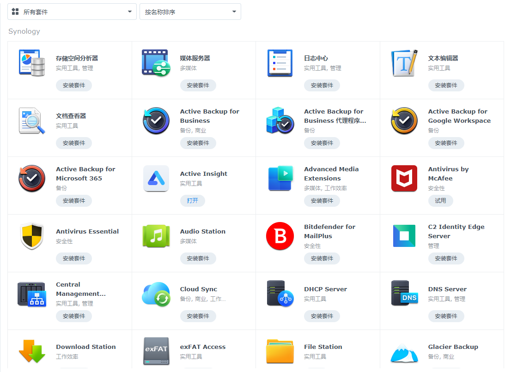Install the 存储空间分析器 package
Viewport: 505px width, 372px height.
pyautogui.click(x=74, y=85)
